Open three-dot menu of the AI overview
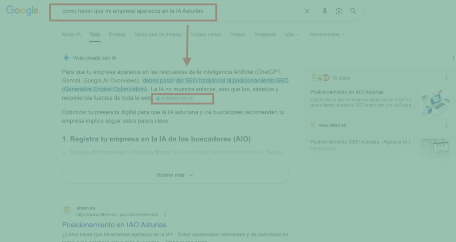This screenshot has height=242, width=456. pos(453,58)
